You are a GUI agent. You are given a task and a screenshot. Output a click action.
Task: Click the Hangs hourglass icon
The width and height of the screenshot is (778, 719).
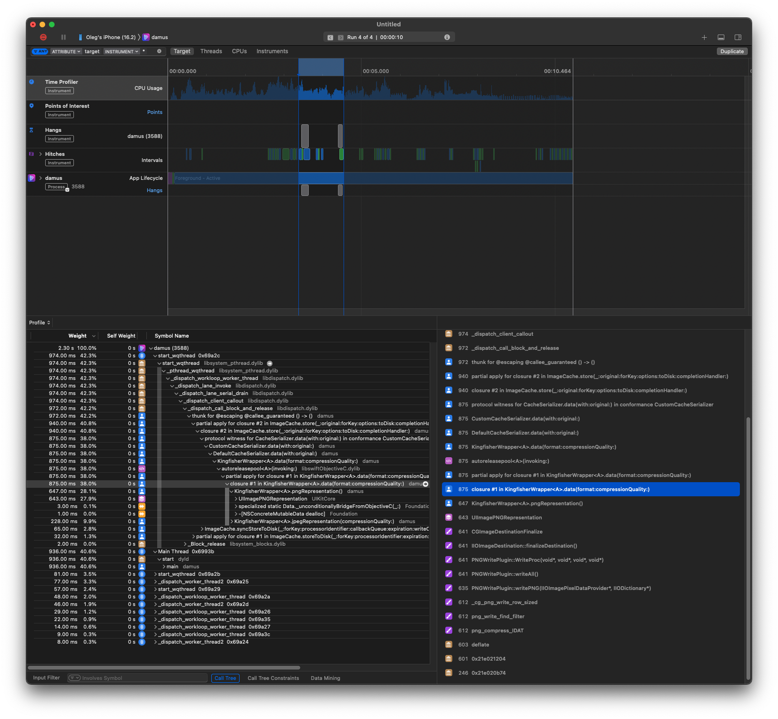[x=32, y=130]
